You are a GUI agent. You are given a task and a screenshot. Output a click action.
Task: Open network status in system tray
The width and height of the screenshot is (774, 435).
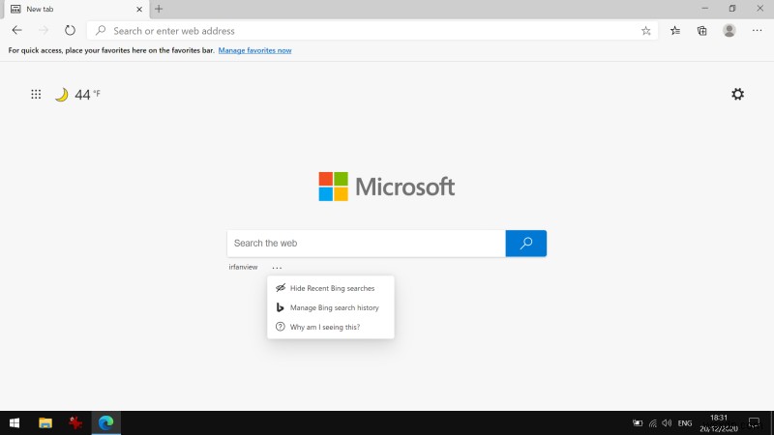tap(652, 423)
